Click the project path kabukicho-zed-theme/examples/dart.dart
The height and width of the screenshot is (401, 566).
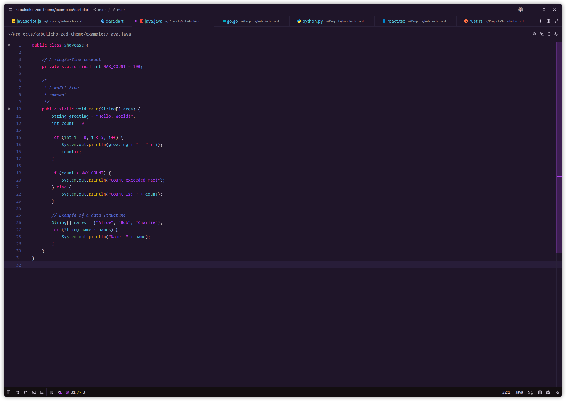coord(53,10)
